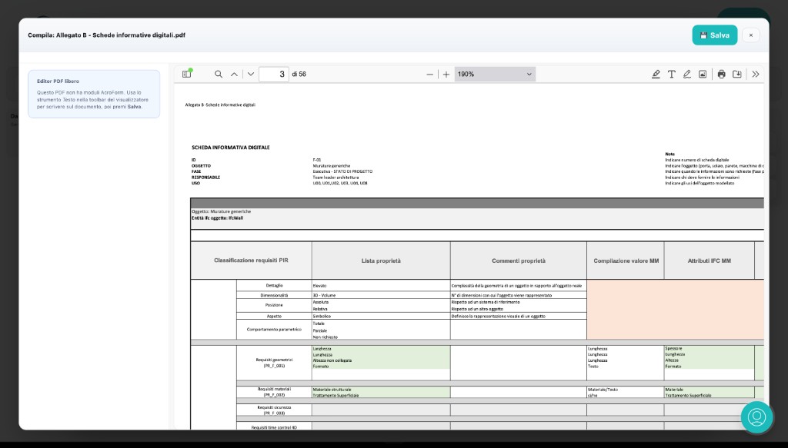This screenshot has height=448, width=788.
Task: Open the 190% zoom level dropdown
Action: point(495,75)
